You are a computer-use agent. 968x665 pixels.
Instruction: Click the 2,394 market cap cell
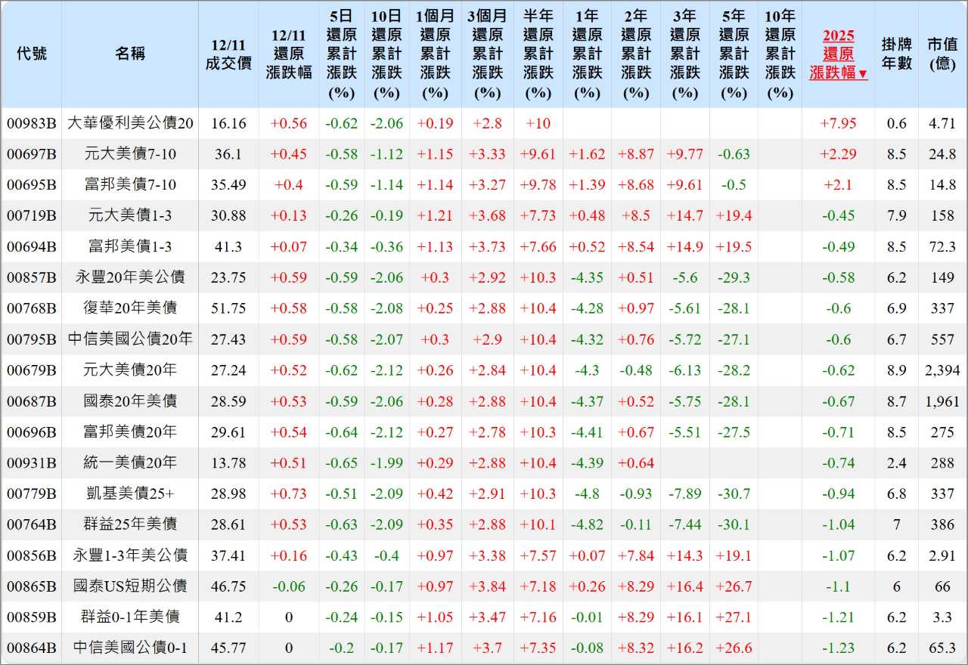(942, 370)
